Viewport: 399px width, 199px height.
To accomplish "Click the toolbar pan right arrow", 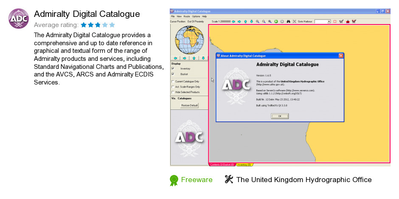I will click(239, 21).
